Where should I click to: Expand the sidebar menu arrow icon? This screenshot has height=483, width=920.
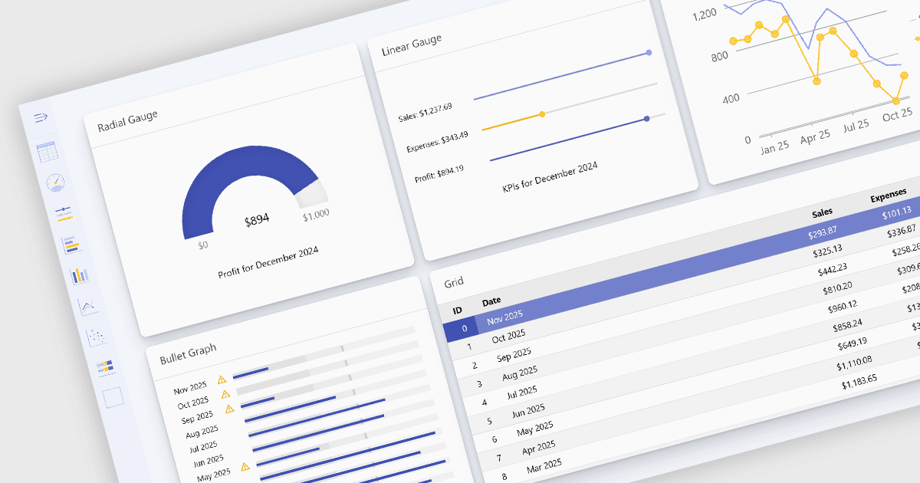coord(41,117)
